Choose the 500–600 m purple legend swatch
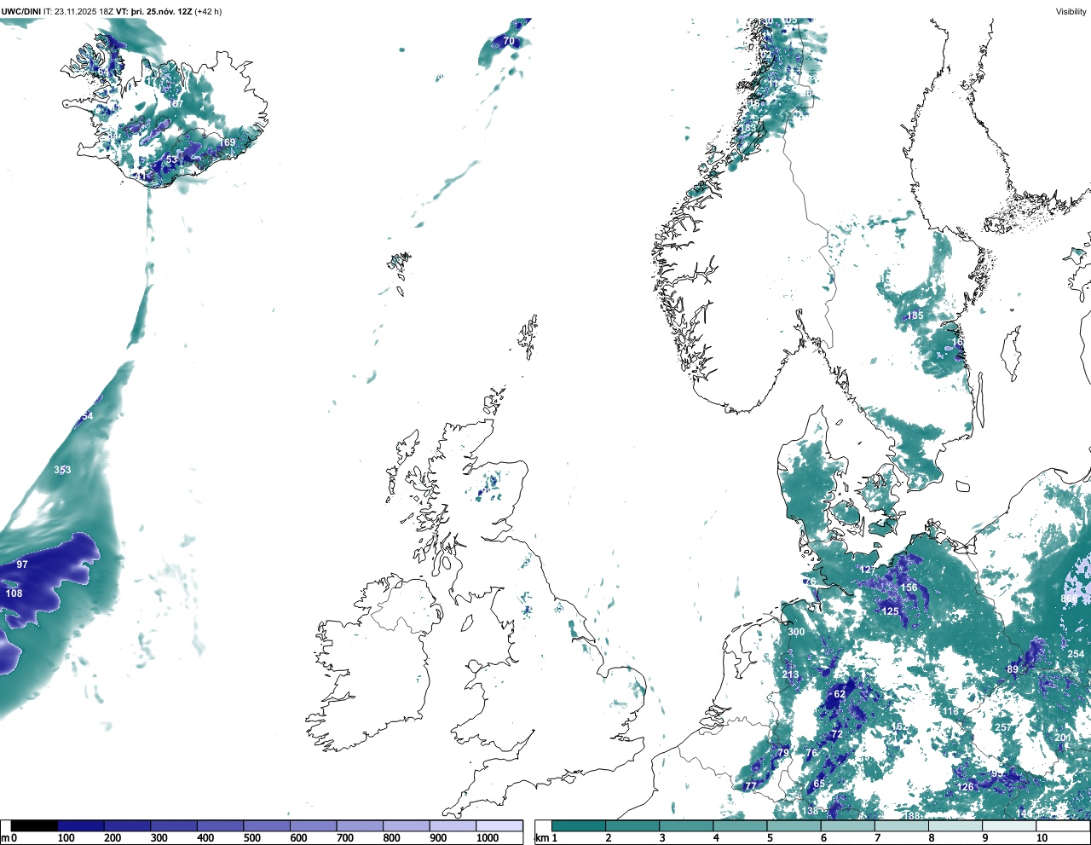 [x=267, y=825]
